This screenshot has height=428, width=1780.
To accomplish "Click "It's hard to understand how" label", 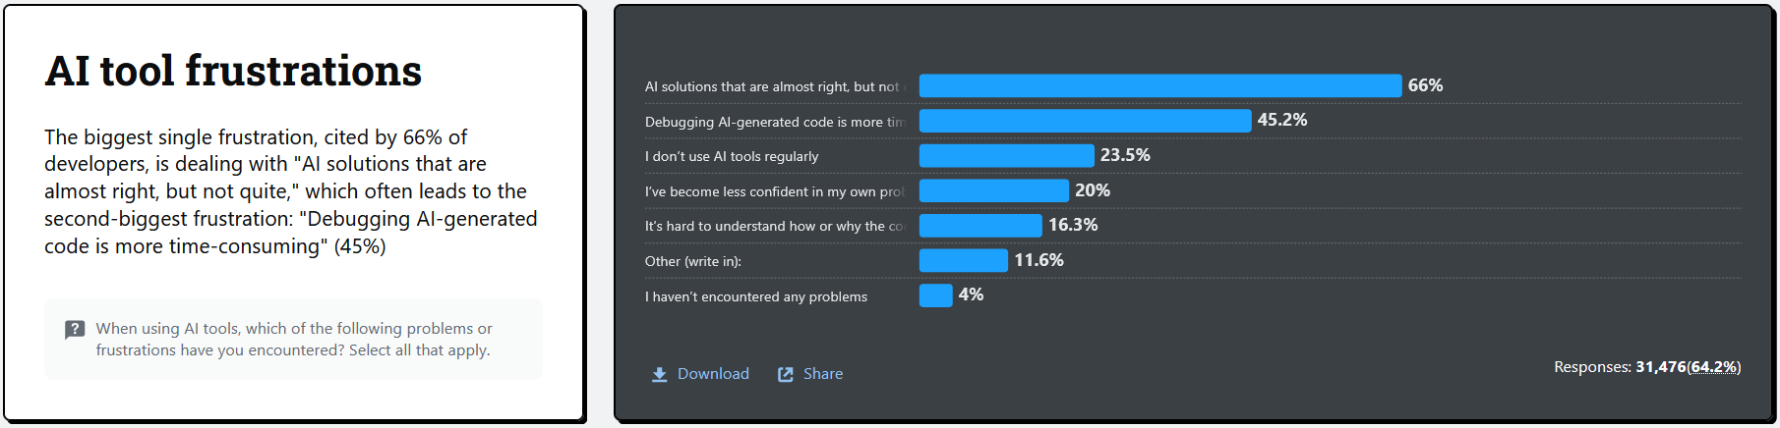I will click(x=775, y=227).
